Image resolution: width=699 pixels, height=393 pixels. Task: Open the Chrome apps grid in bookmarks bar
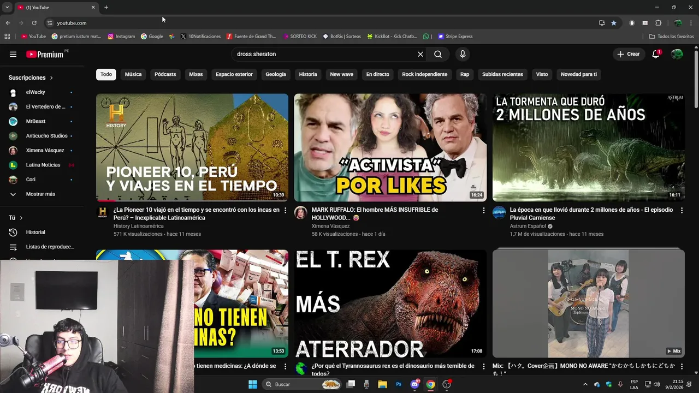[7, 37]
